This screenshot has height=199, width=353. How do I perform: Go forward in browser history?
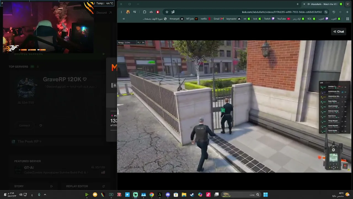click(340, 12)
